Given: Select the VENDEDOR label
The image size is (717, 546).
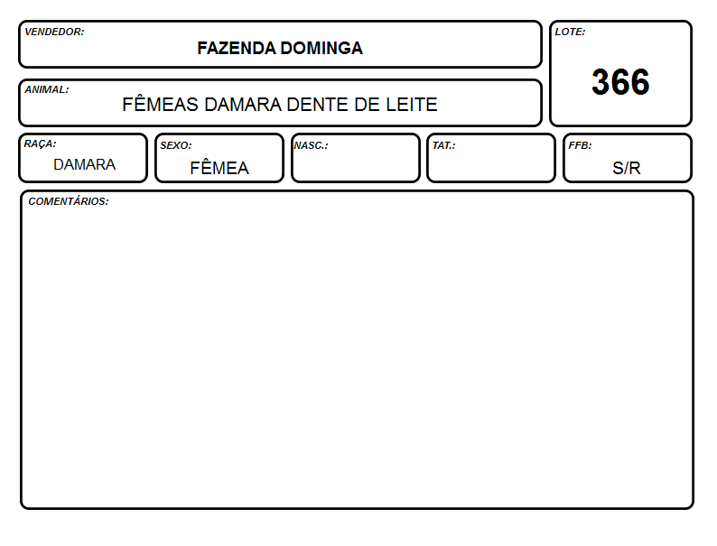Looking at the screenshot, I should (54, 32).
